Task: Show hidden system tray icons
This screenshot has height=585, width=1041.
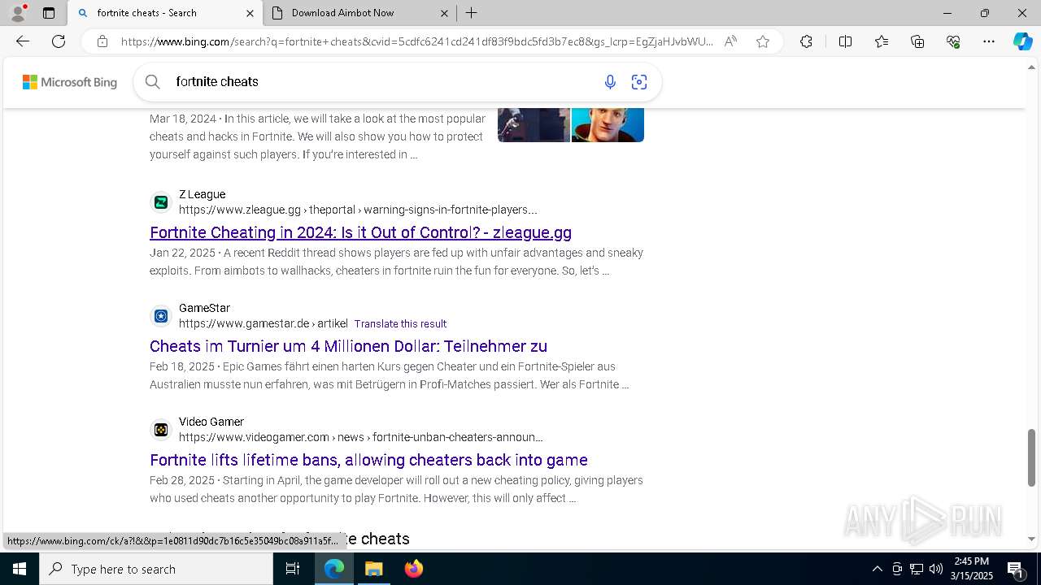Action: coord(877,569)
